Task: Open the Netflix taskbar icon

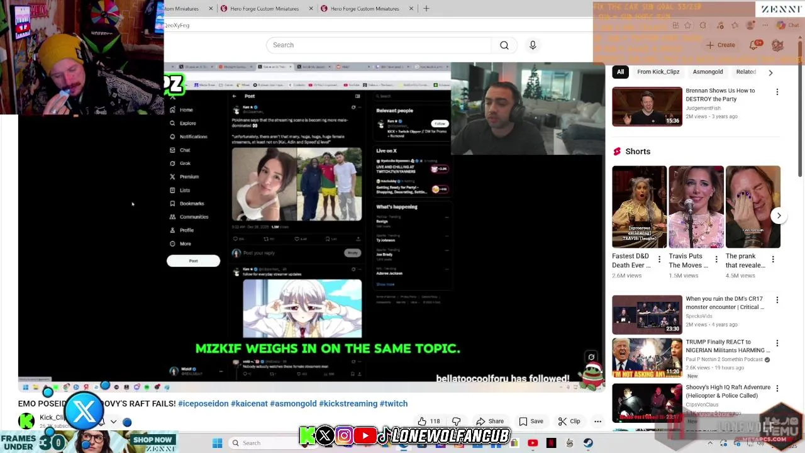Action: (551, 443)
